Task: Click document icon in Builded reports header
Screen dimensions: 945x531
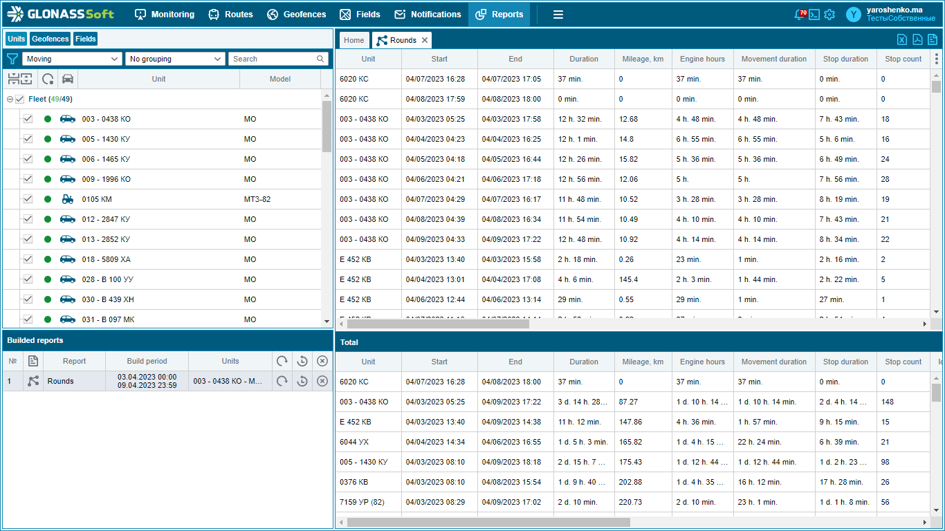Action: [33, 361]
